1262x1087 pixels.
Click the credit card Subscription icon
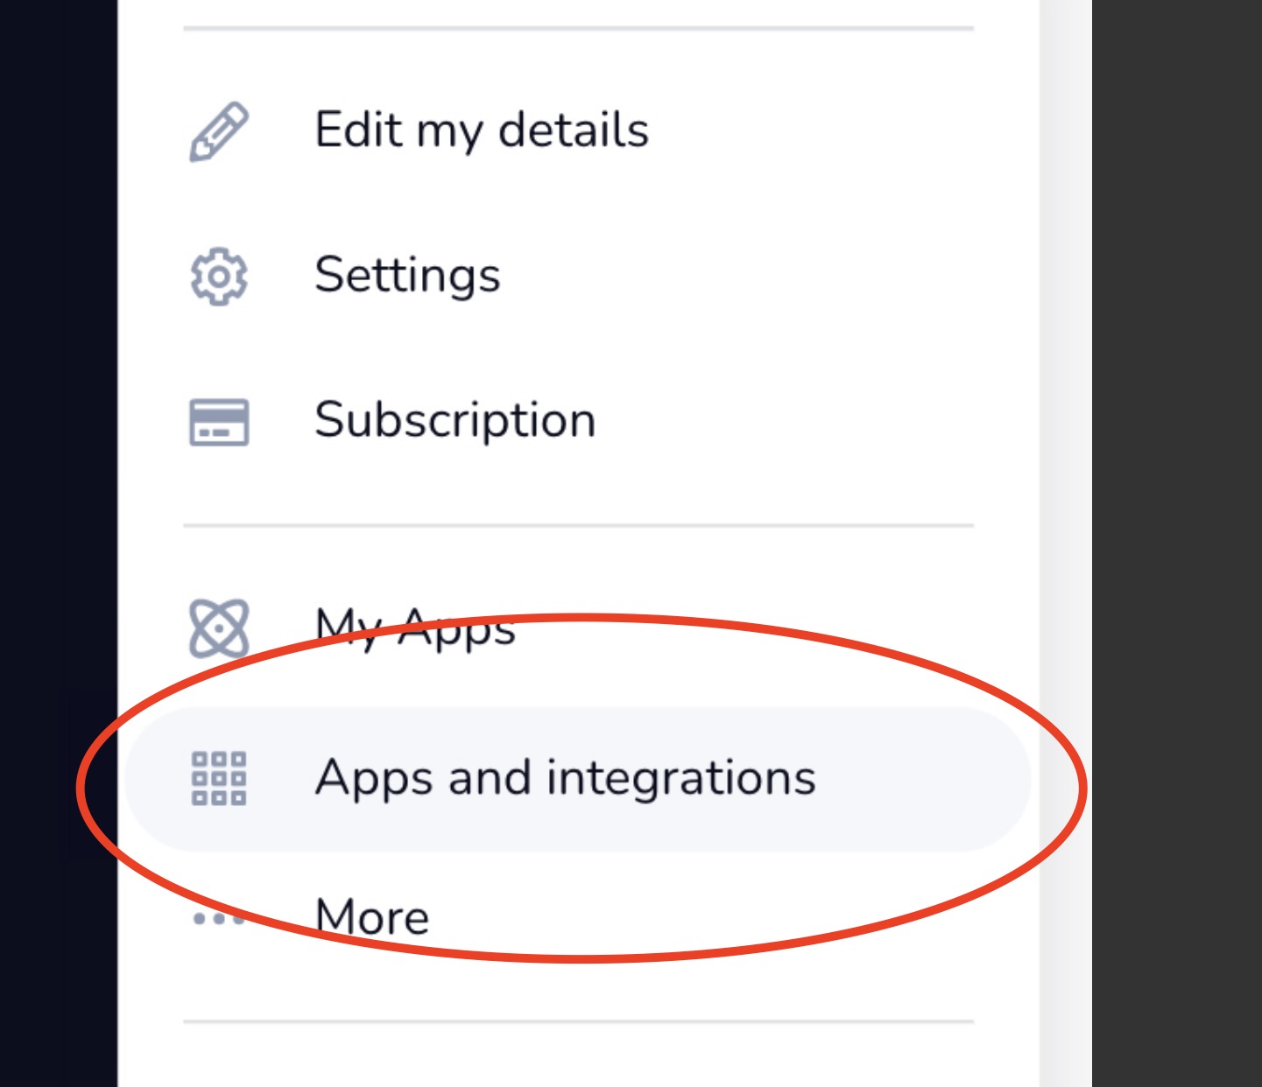tap(219, 422)
